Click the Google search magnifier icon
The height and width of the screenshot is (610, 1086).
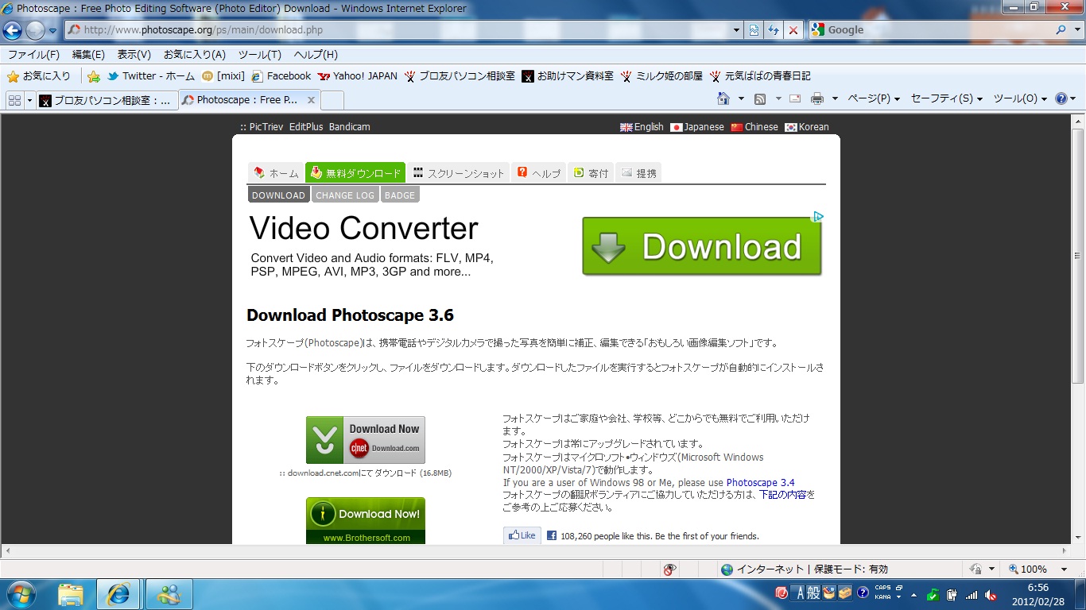(1061, 30)
